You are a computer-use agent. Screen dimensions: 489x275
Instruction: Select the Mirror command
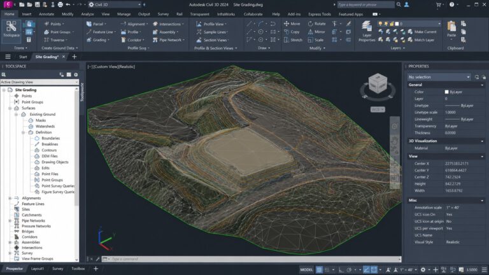(x=316, y=32)
